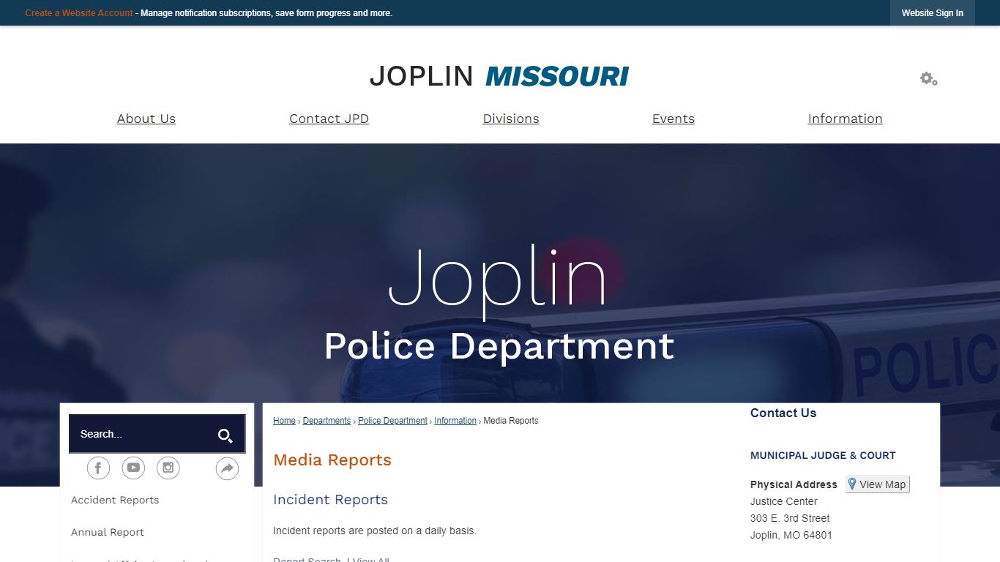The width and height of the screenshot is (1000, 562).
Task: Go to Police Department breadcrumb
Action: coord(392,421)
